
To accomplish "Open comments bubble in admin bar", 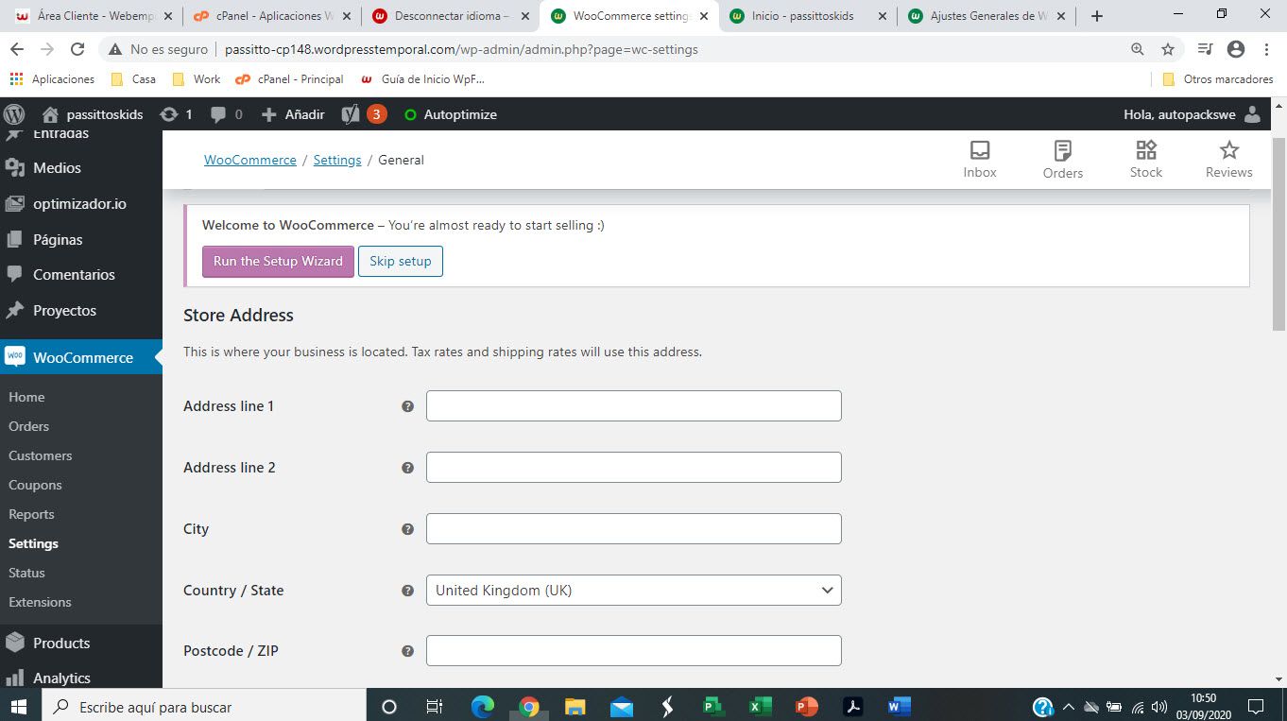I will 226,114.
